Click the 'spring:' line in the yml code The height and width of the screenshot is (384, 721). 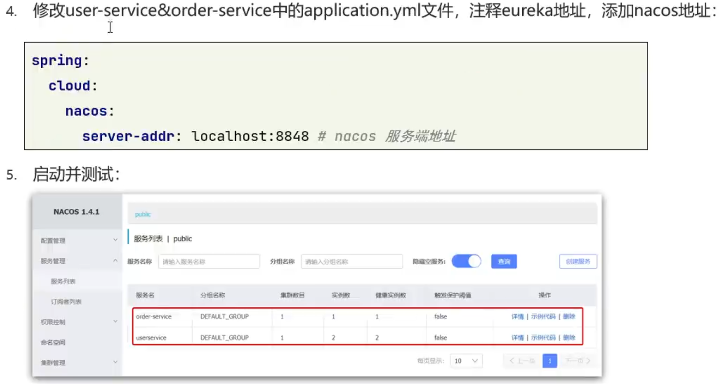[x=60, y=60]
